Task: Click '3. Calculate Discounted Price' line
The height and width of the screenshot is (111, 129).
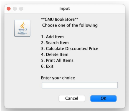Action: tap(70, 49)
